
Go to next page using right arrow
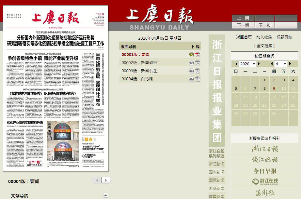point(106,180)
